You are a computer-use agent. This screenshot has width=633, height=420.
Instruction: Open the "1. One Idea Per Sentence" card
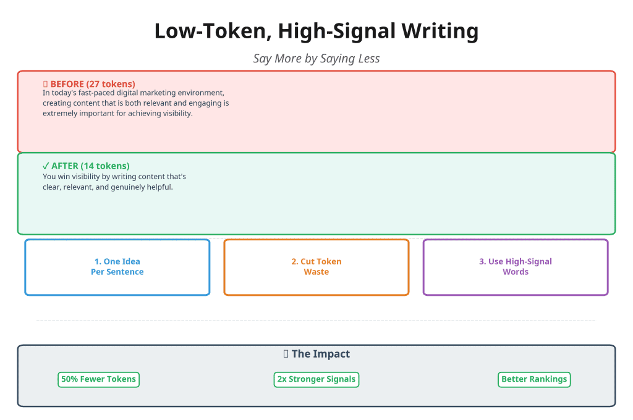(x=117, y=267)
